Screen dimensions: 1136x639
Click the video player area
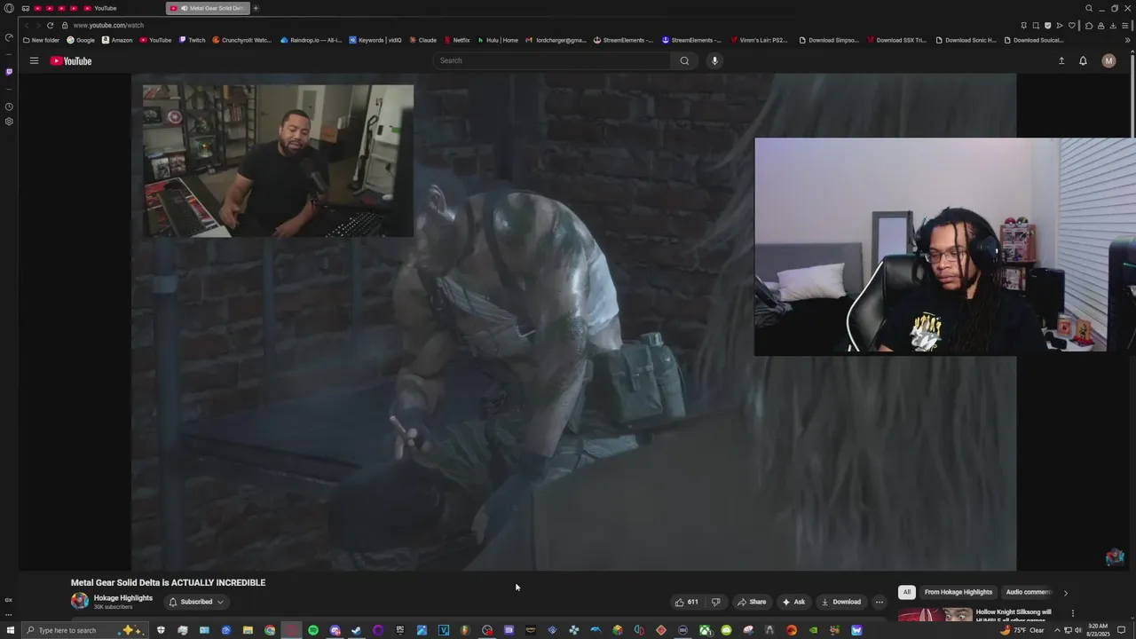click(573, 321)
